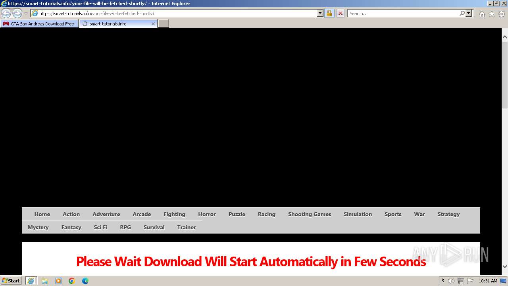Screen dimensions: 508x286
Task: Open the network tray icon
Action: tap(461, 281)
